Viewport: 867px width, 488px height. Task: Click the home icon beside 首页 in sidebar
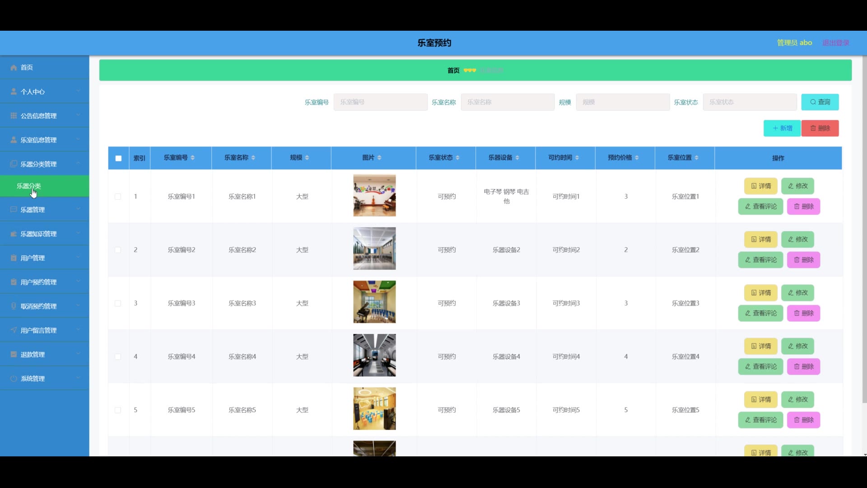click(14, 67)
